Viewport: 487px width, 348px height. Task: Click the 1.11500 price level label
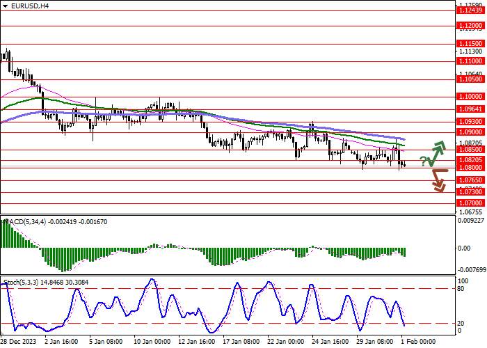tap(471, 44)
